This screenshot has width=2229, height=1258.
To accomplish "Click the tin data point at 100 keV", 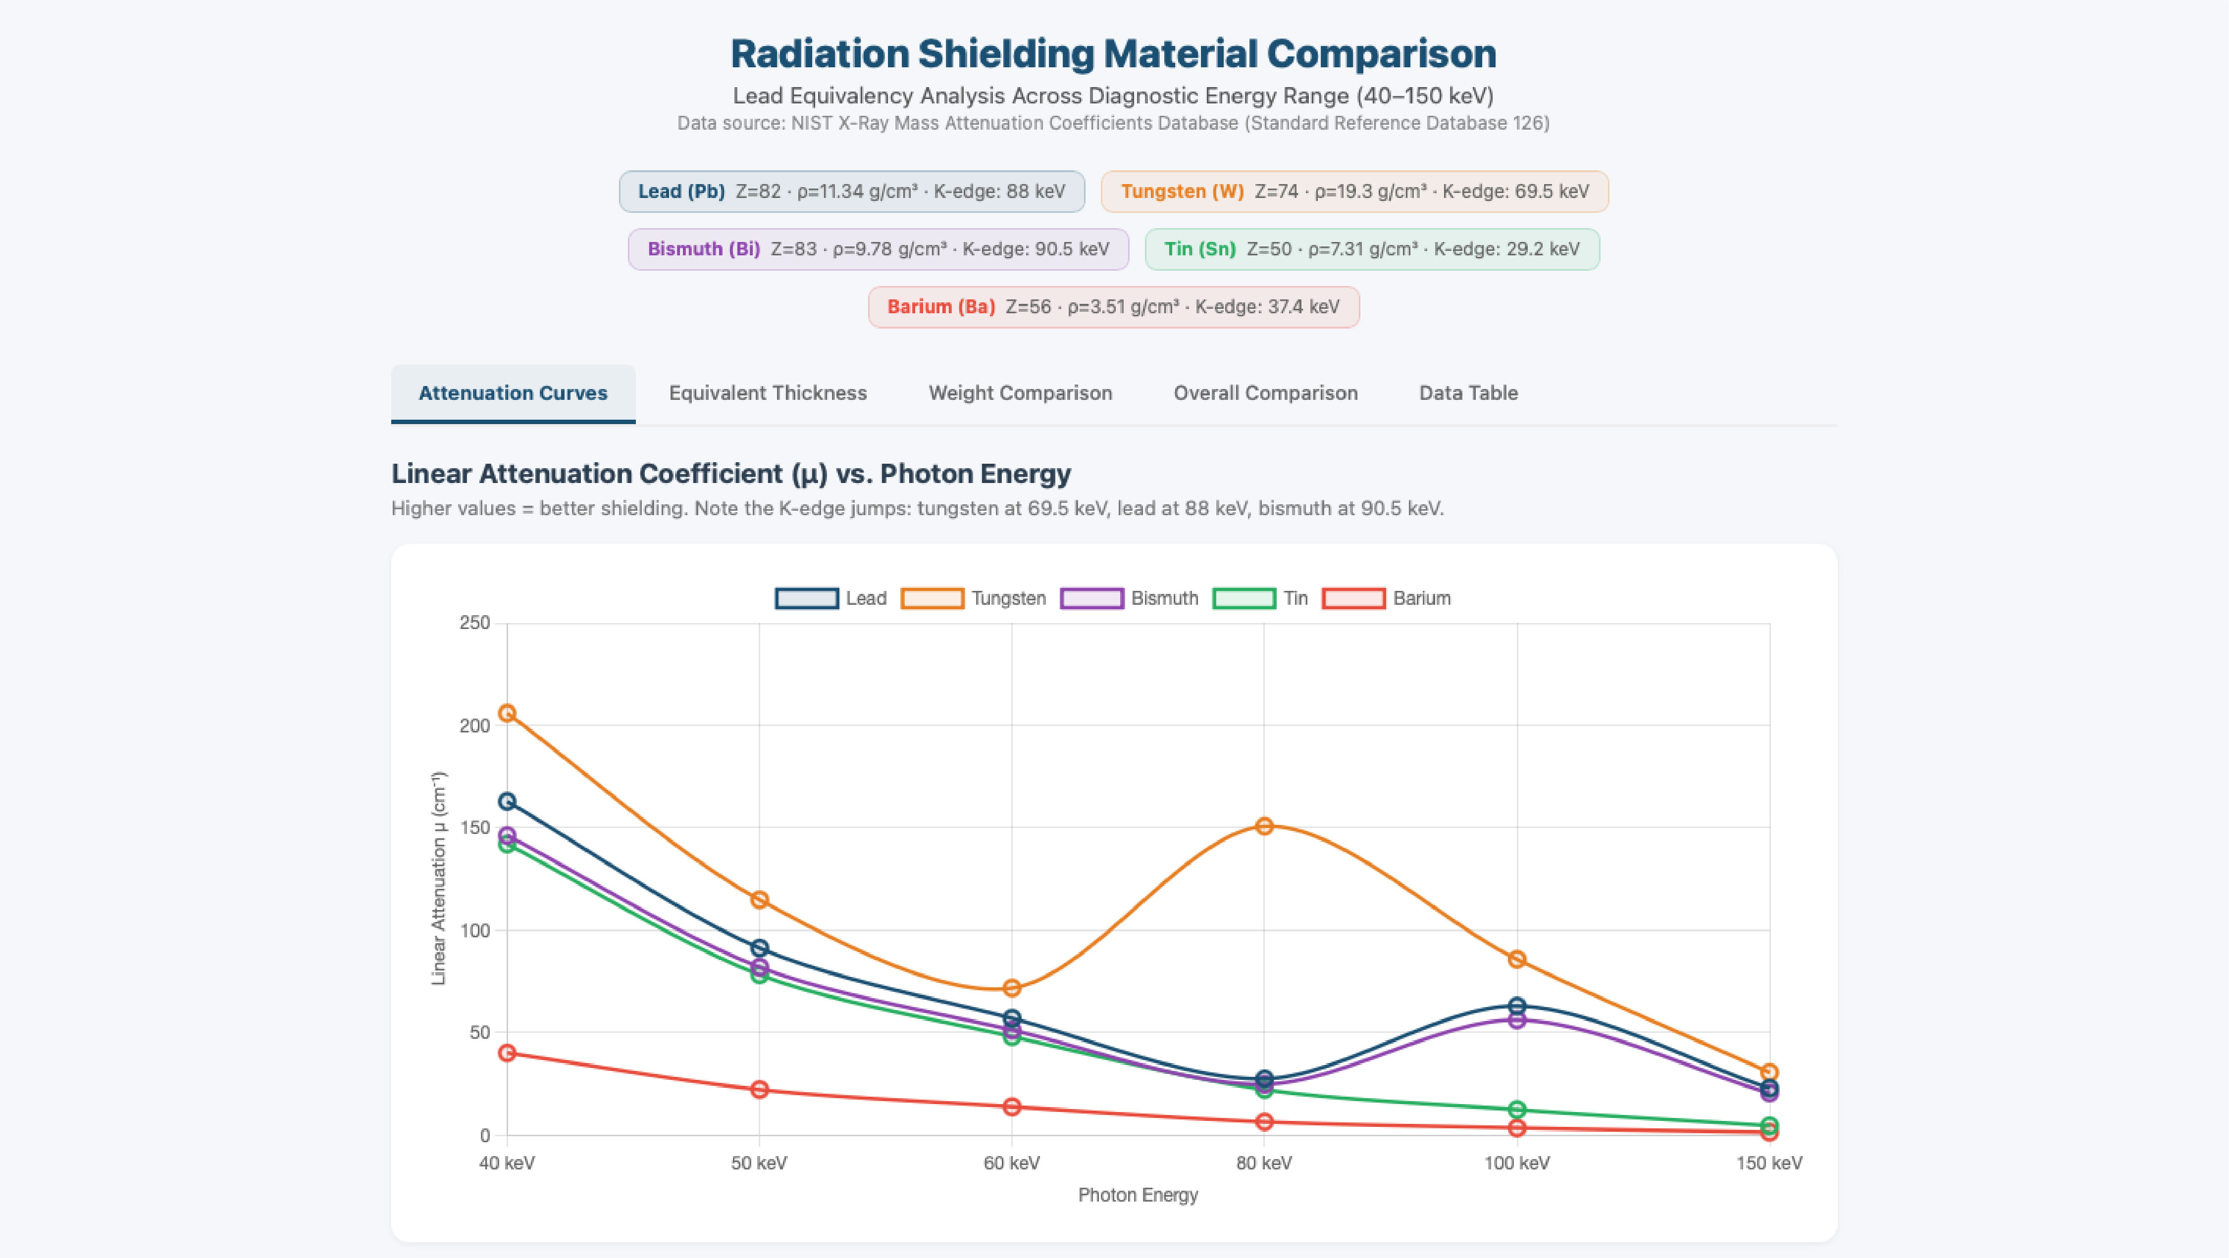I will (1517, 1110).
